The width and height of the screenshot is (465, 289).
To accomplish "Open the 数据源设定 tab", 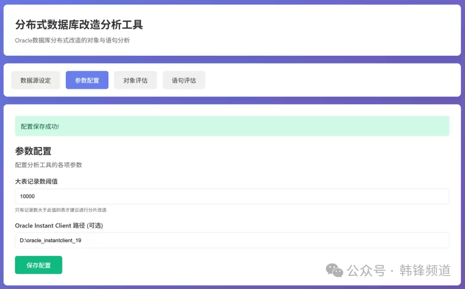I will (x=35, y=80).
